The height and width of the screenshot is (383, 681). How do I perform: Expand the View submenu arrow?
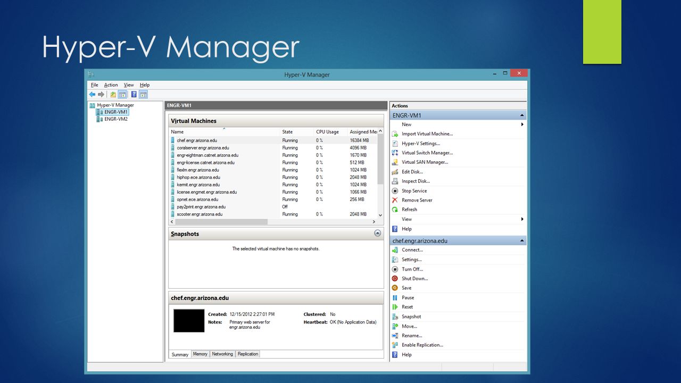[x=522, y=219]
